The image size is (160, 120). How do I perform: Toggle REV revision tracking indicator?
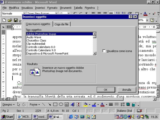click(x=97, y=111)
